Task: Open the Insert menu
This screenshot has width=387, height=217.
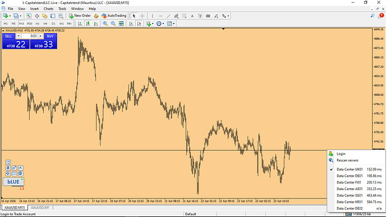Action: (34, 8)
